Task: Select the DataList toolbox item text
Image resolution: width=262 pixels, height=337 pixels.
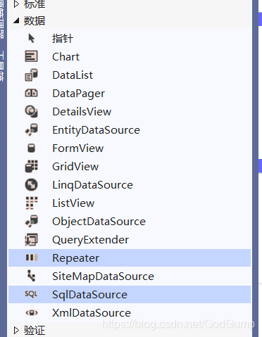Action: pos(73,75)
